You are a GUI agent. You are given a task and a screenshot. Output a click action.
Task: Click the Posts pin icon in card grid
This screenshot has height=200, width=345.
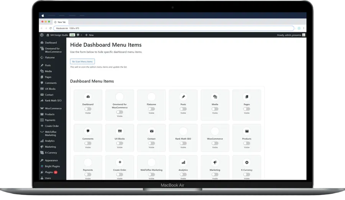tap(183, 97)
